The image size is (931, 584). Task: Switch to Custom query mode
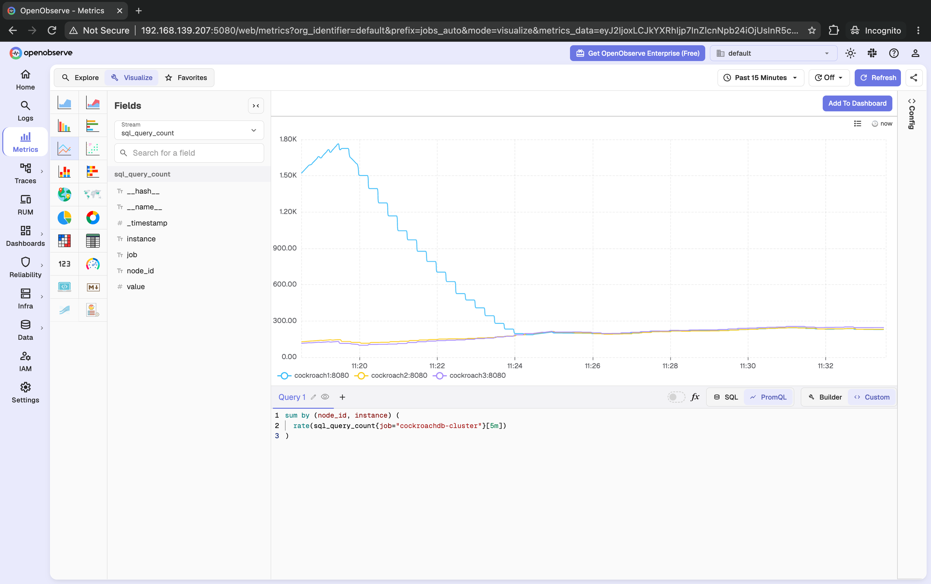click(x=872, y=397)
